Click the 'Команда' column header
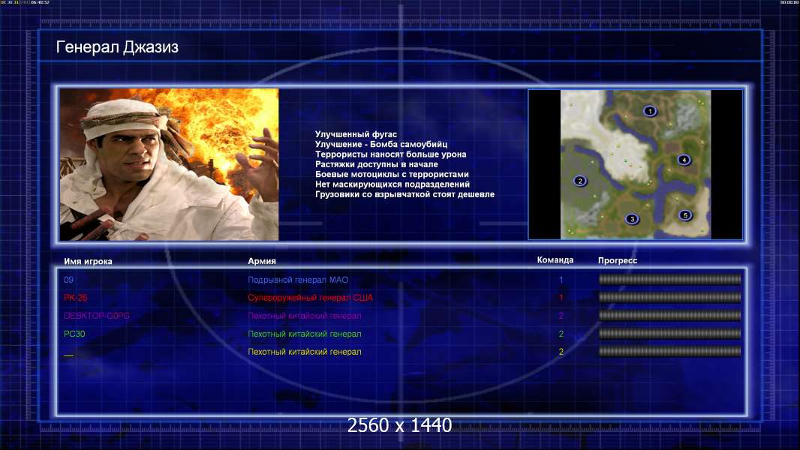This screenshot has width=800, height=450. (555, 260)
